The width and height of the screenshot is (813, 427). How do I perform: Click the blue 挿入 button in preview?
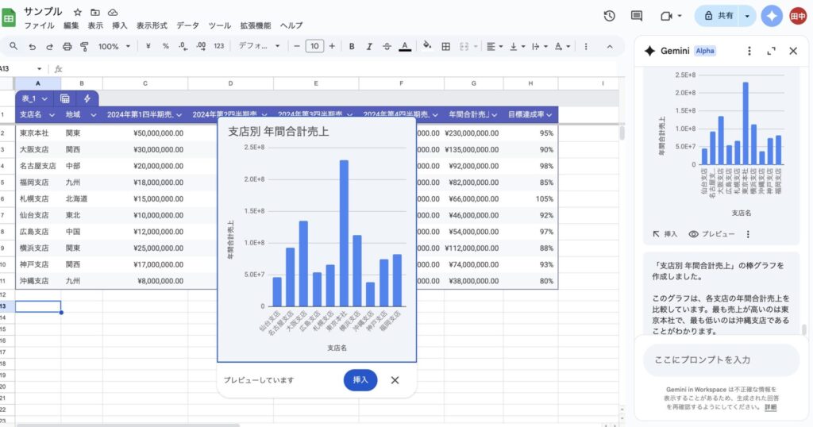(360, 380)
